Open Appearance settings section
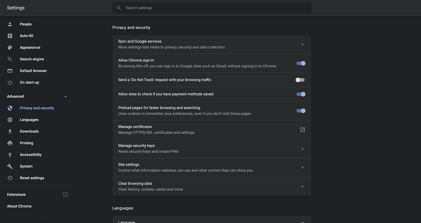421x223 pixels. [30, 48]
